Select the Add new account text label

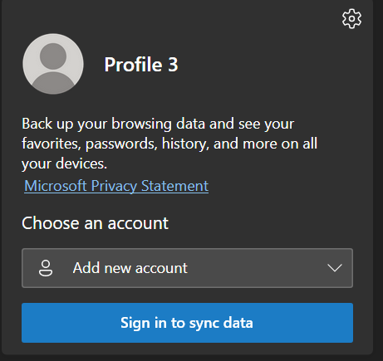pyautogui.click(x=130, y=268)
